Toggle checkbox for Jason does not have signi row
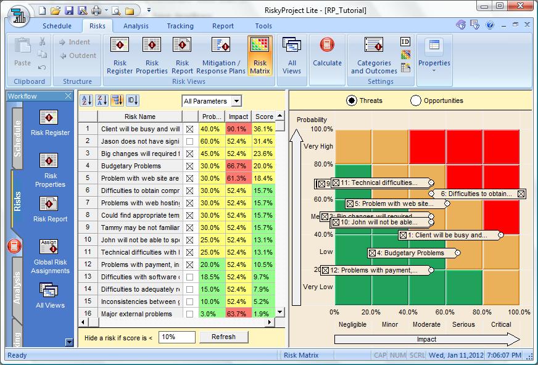 pos(190,141)
